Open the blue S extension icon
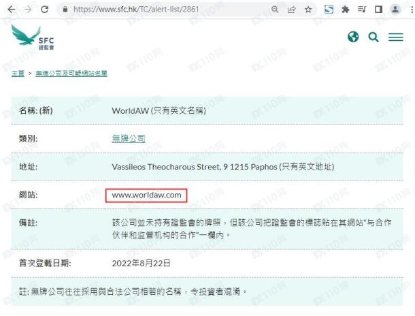Viewport: 415px width, 316px height. (x=329, y=10)
